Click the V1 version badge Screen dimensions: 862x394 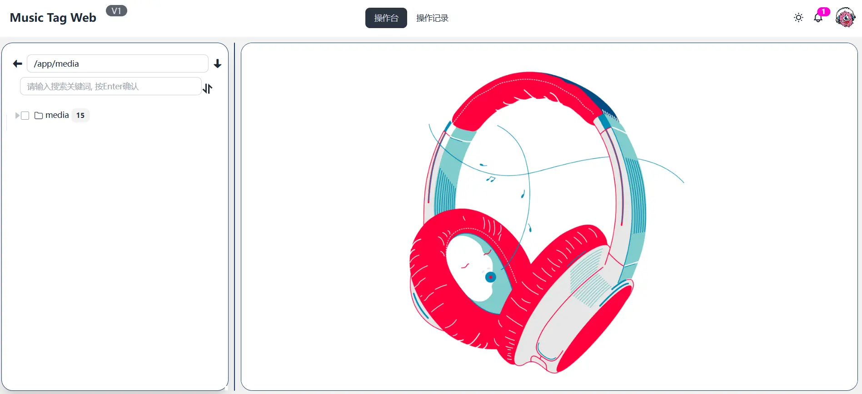[x=116, y=11]
